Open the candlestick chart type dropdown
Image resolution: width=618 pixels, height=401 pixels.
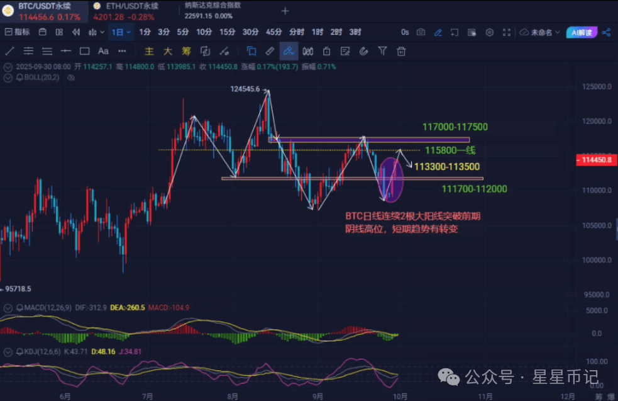coord(96,32)
